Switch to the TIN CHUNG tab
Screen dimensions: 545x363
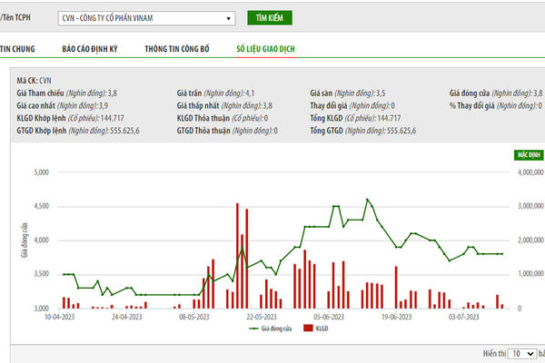click(17, 49)
